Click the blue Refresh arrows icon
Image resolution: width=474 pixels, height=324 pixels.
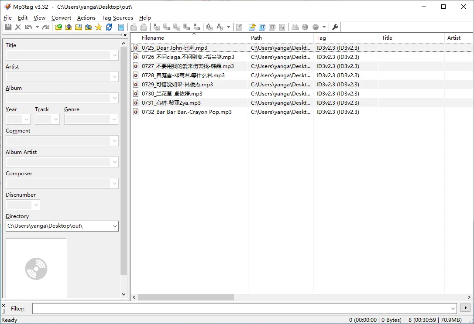pos(109,27)
